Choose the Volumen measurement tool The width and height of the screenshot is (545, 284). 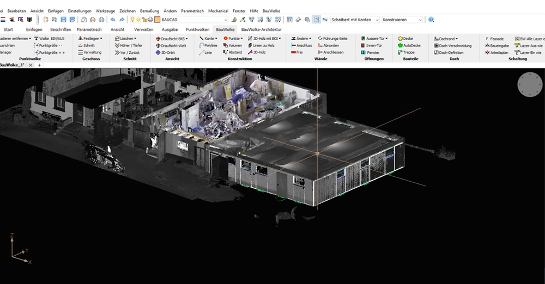tap(233, 46)
